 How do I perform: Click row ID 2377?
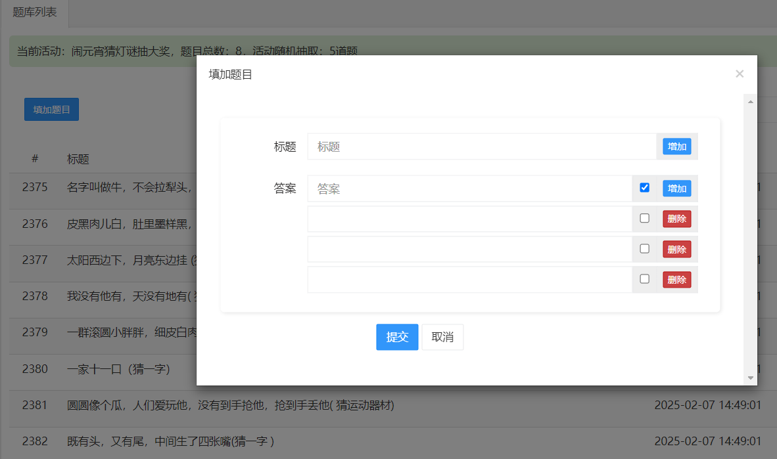pyautogui.click(x=35, y=260)
